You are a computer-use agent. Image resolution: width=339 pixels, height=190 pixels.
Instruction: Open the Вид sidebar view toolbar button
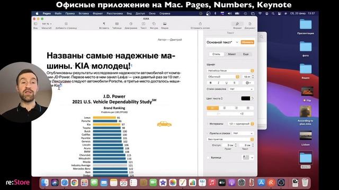point(35,24)
